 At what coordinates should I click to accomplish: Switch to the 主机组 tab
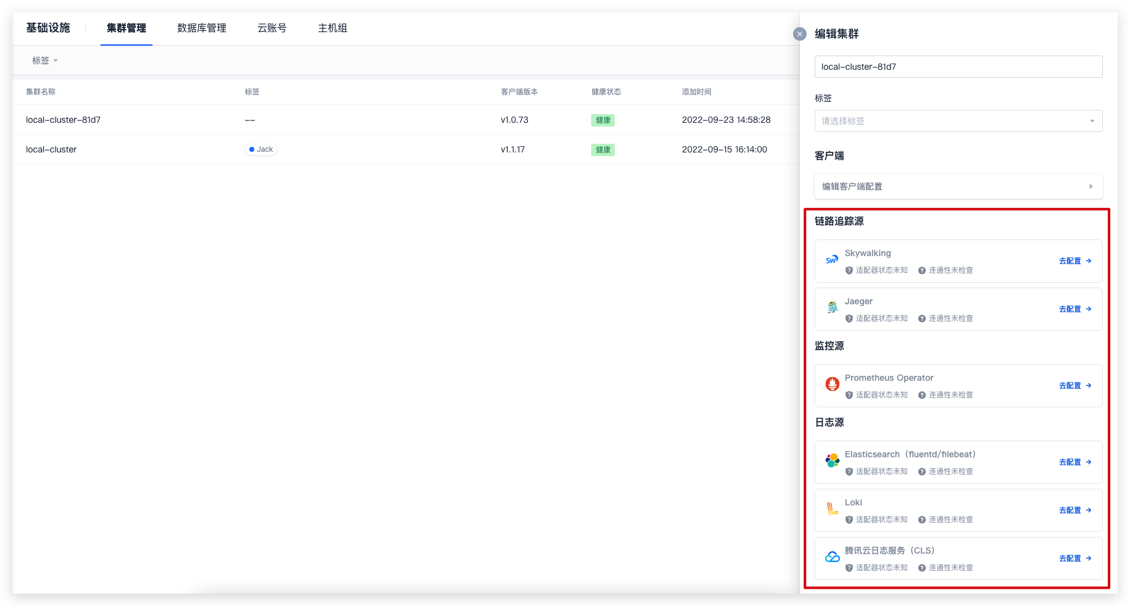[333, 28]
